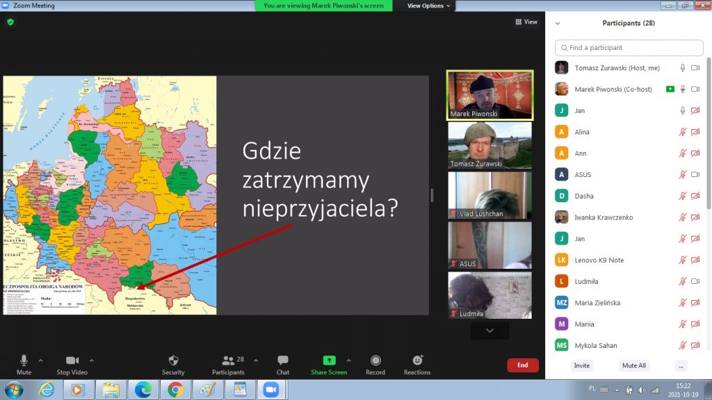Click Find a participant search field
The width and height of the screenshot is (712, 400).
629,48
